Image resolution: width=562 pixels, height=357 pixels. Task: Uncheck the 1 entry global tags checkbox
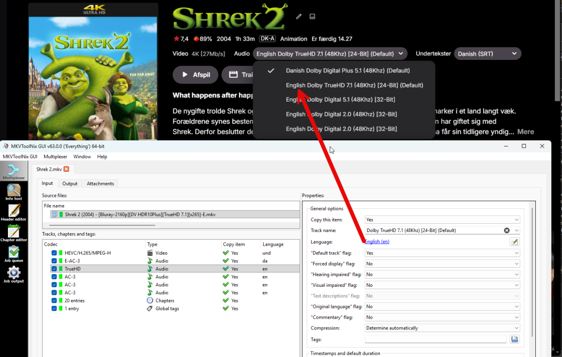[54, 309]
